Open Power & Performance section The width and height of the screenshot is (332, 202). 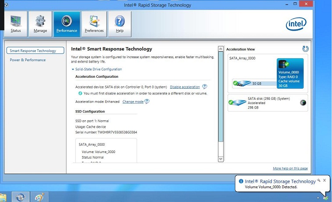click(x=28, y=60)
